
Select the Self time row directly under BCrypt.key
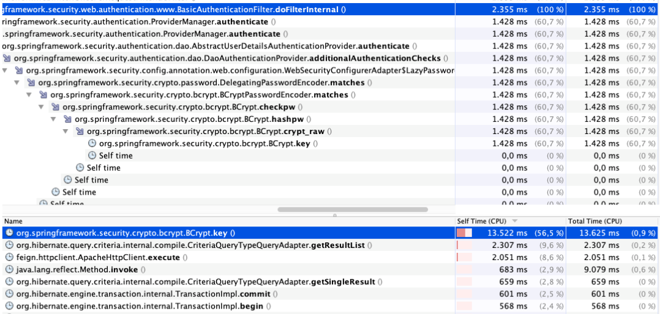(330, 155)
